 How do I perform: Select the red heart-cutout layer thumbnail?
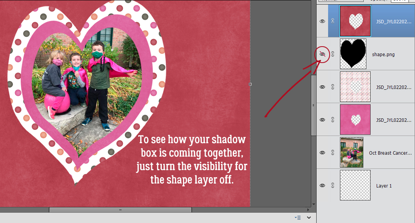click(x=355, y=21)
